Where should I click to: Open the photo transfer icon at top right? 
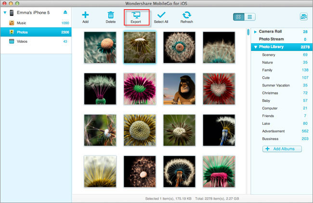tap(304, 17)
